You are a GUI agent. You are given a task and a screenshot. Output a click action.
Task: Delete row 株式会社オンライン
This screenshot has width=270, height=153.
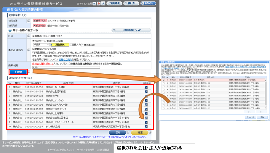pyautogui.click(x=146, y=100)
